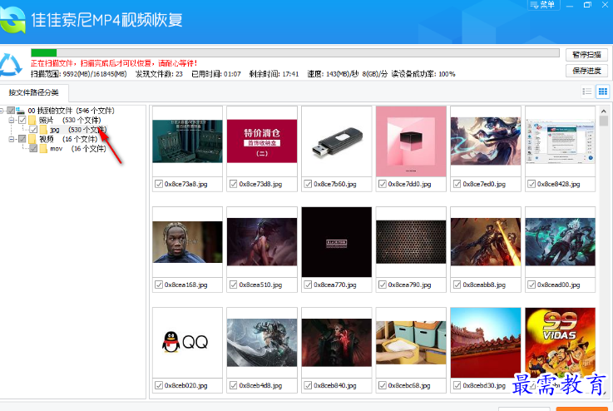Click the computer icon beside 找到的文件

[20, 111]
